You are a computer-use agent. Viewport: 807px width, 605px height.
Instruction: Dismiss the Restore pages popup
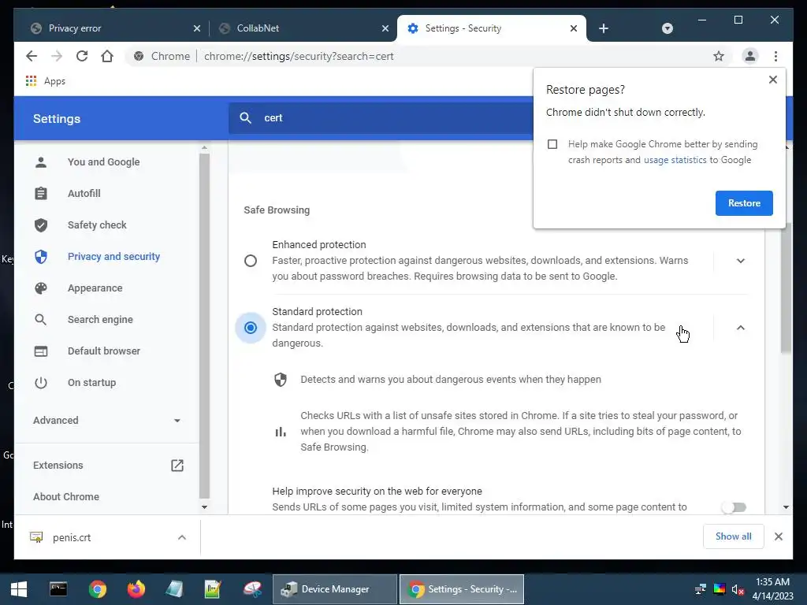coord(772,80)
